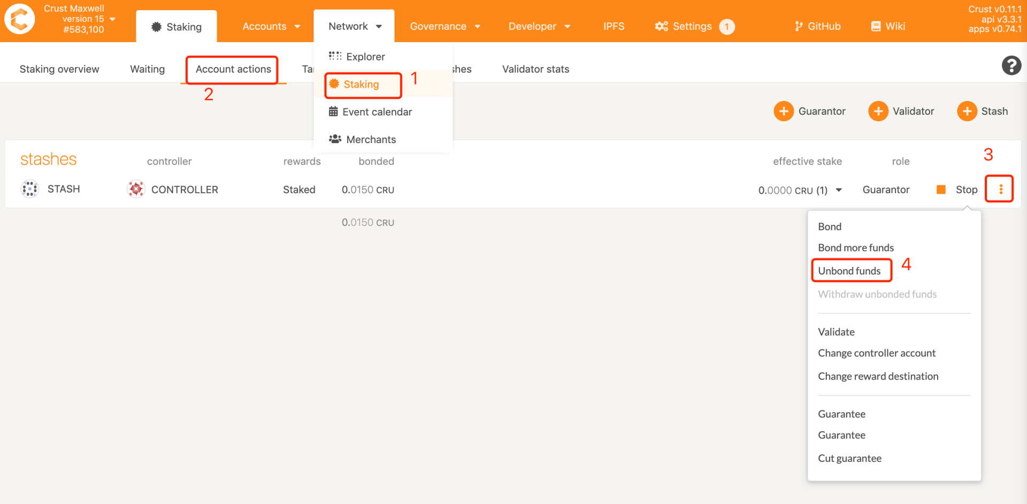
Task: Expand the effective stake dropdown arrow
Action: click(839, 190)
